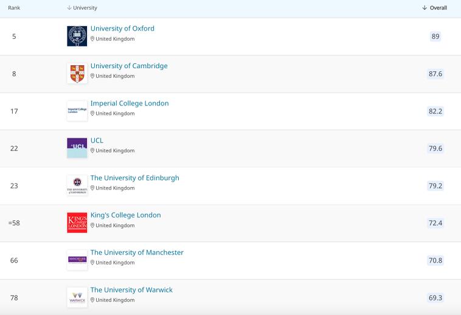Open King's College London link
Viewport: 461px width, 315px height.
click(125, 215)
